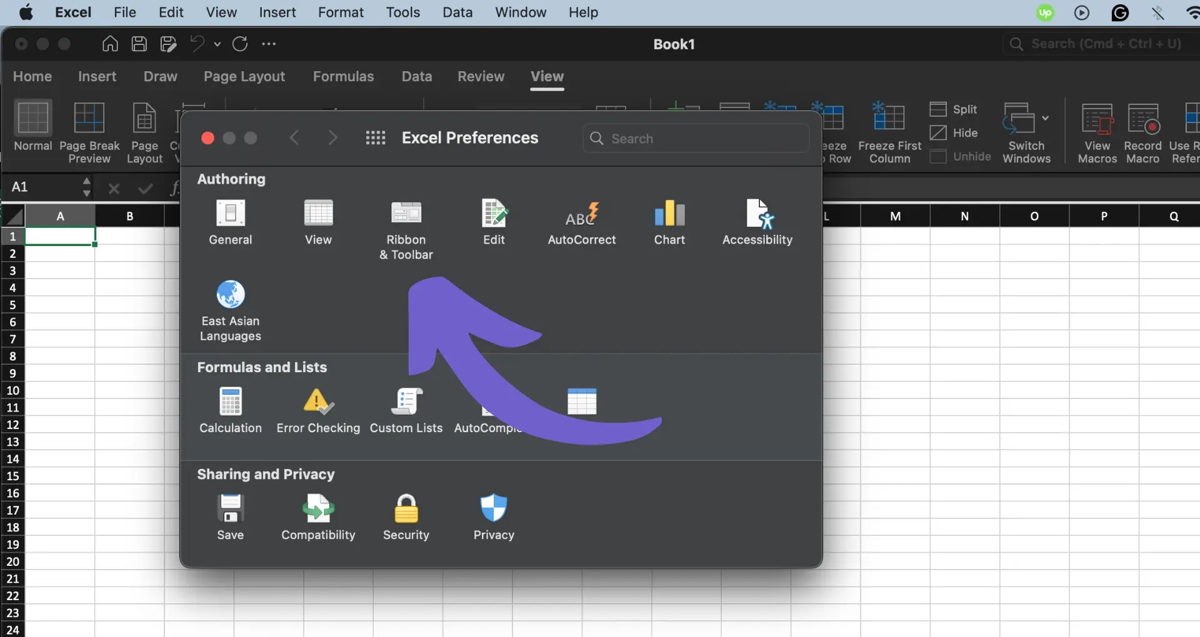Viewport: 1200px width, 637px height.
Task: Click Hide in the View ribbon
Action: pos(954,133)
